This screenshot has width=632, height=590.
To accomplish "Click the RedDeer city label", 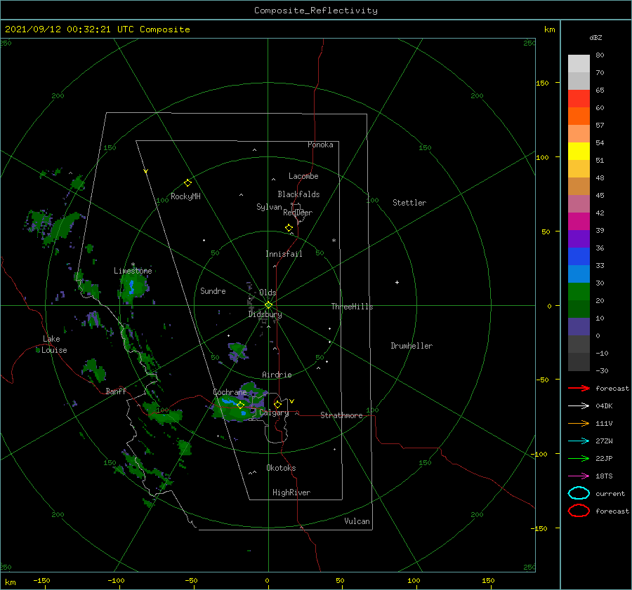I will tap(298, 213).
